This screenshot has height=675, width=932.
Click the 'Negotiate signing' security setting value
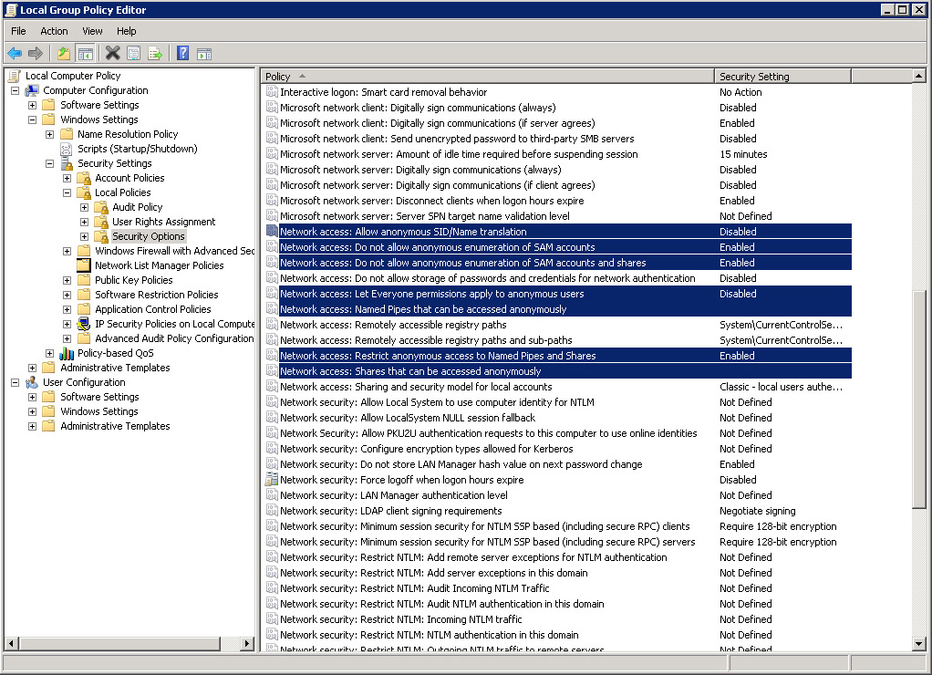757,510
